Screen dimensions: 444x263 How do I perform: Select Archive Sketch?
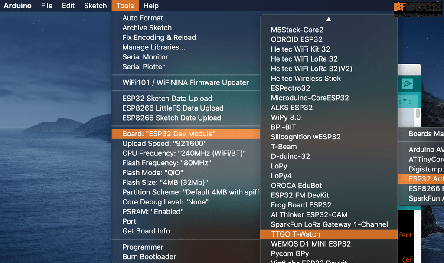[186, 28]
